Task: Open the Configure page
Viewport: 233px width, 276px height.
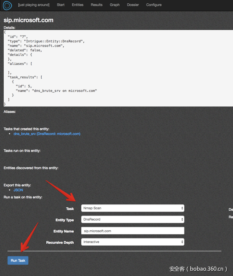Action: 154,5
